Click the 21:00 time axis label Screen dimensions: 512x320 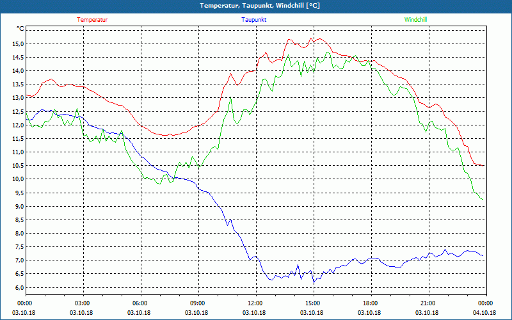coord(429,303)
